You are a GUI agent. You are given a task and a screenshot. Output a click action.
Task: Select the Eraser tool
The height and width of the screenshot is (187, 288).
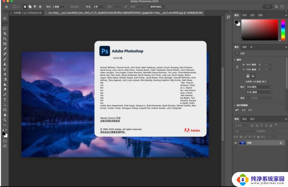click(x=5, y=74)
